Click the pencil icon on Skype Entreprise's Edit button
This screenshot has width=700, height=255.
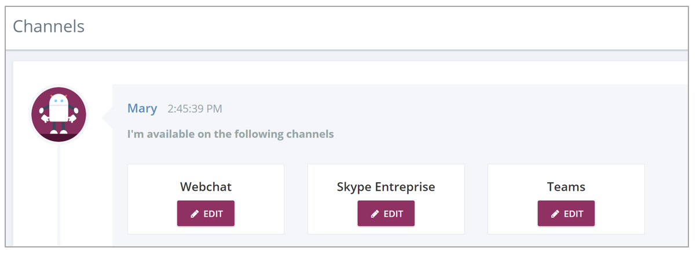[x=375, y=214]
